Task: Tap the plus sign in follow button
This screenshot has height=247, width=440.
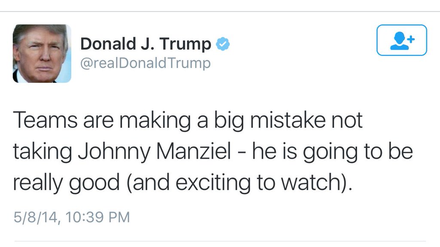Action: [x=411, y=39]
